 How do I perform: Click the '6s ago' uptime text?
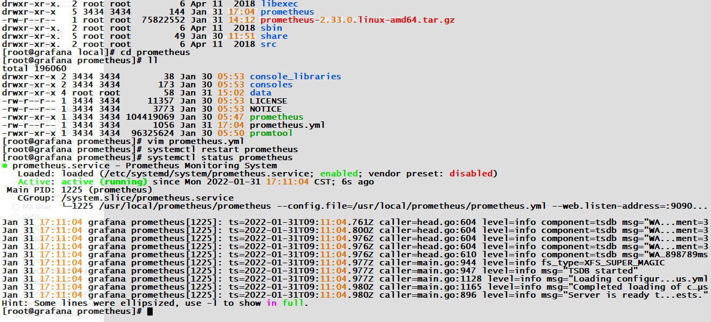click(x=358, y=182)
